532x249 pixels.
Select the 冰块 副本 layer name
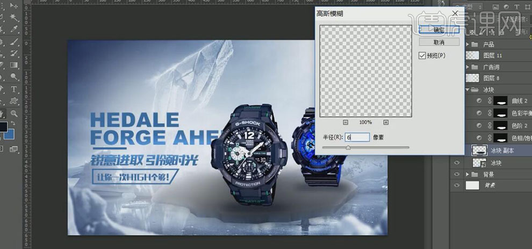[x=502, y=150]
